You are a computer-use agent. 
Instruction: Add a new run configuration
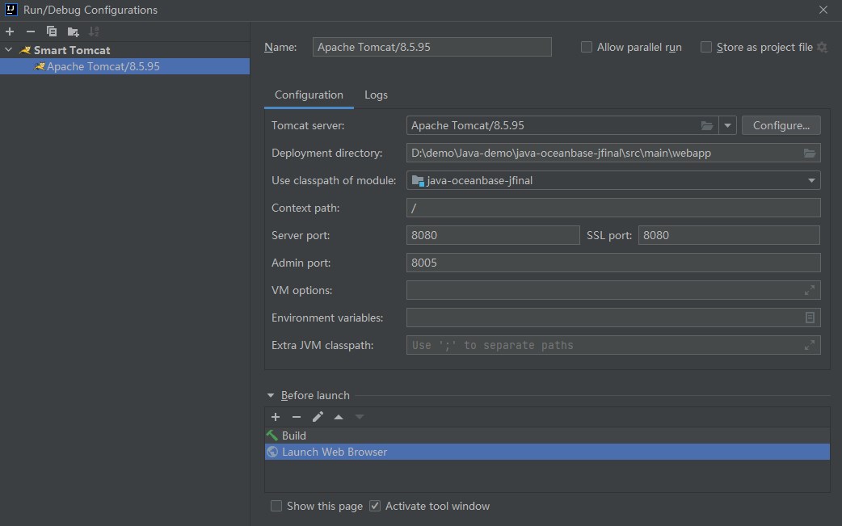click(9, 32)
